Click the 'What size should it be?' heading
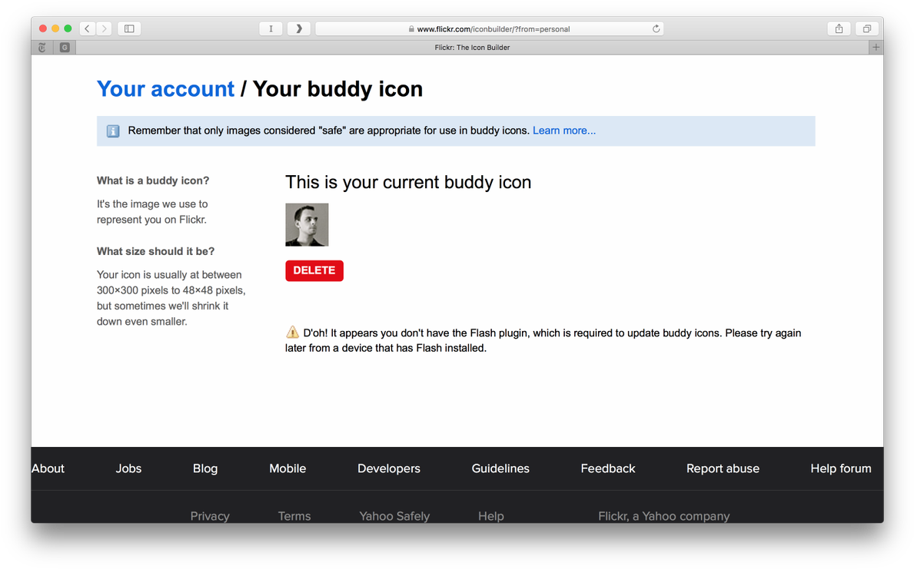The width and height of the screenshot is (914, 569). (x=155, y=251)
